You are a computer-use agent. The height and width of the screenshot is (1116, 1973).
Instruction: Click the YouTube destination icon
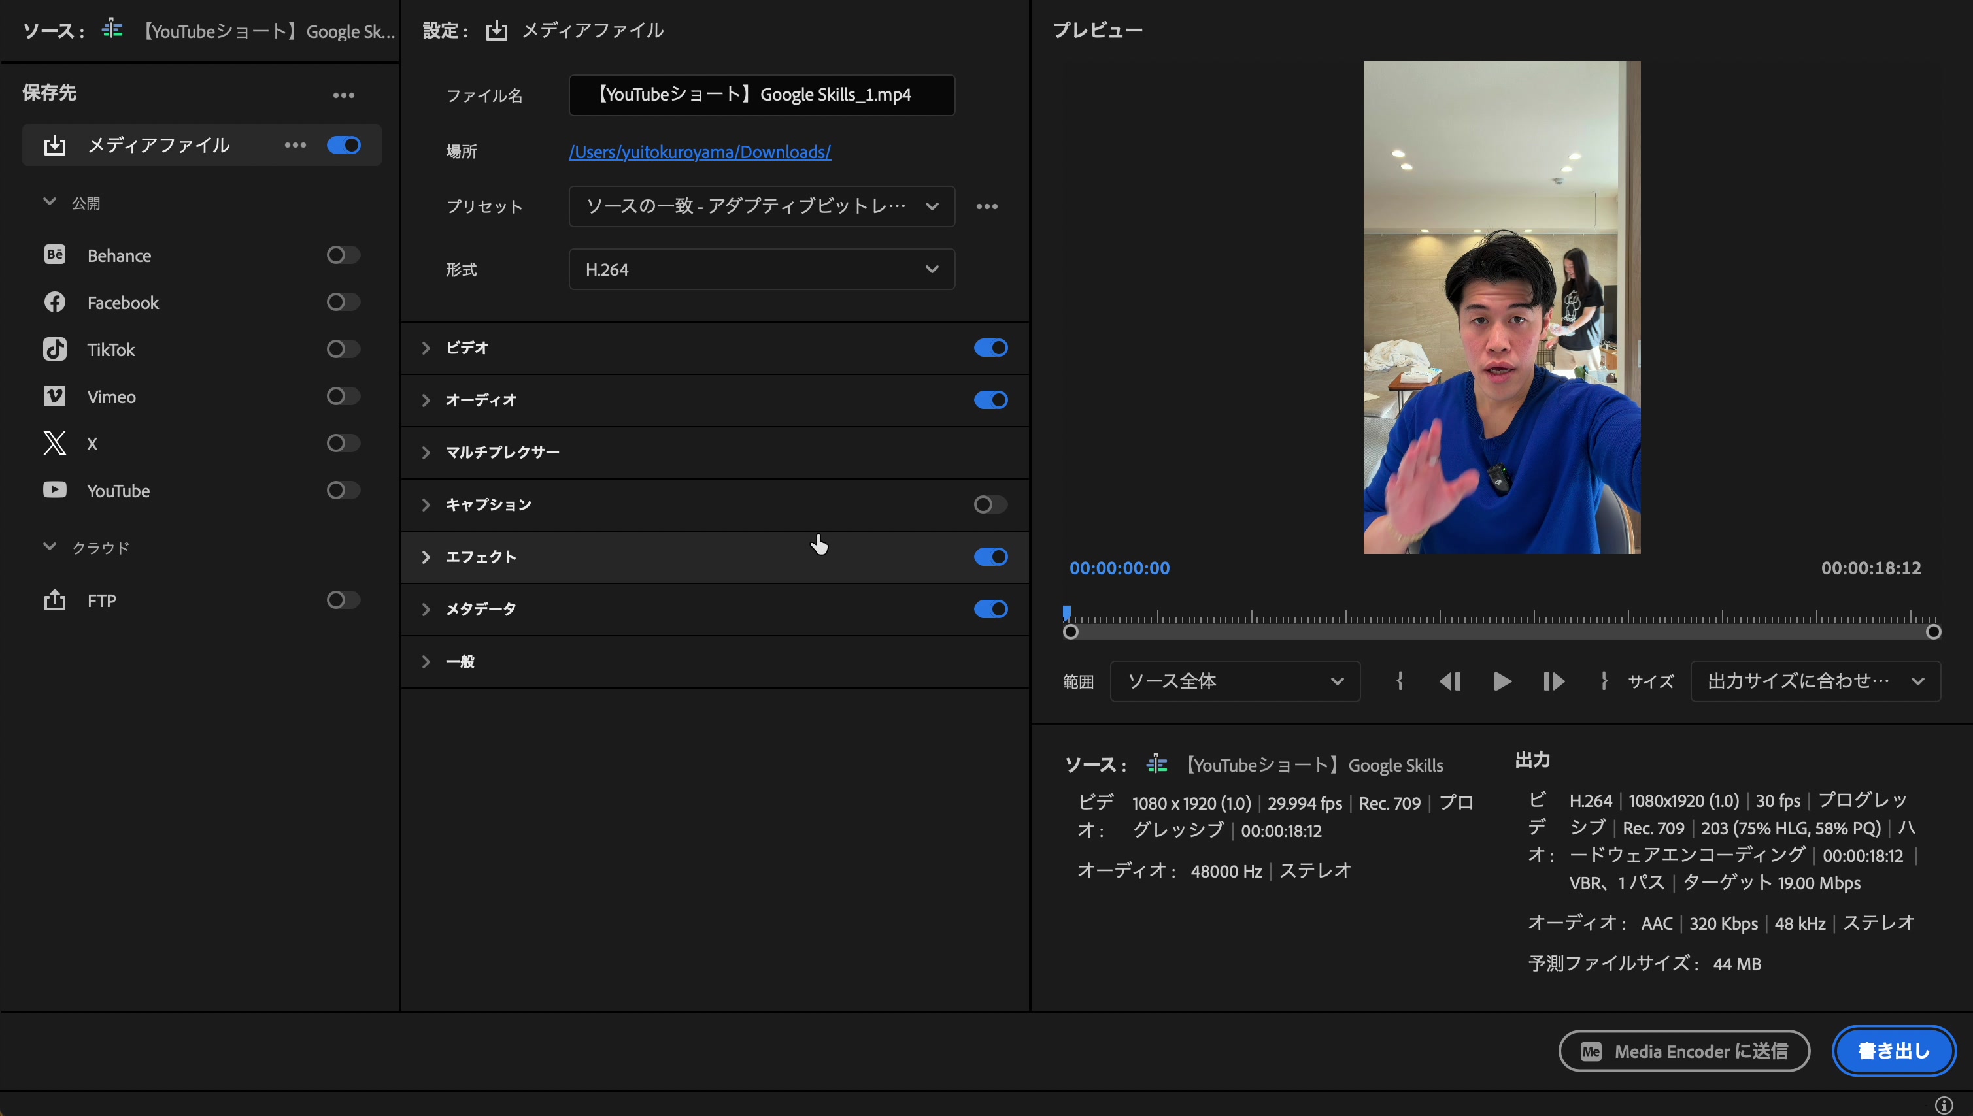(54, 490)
